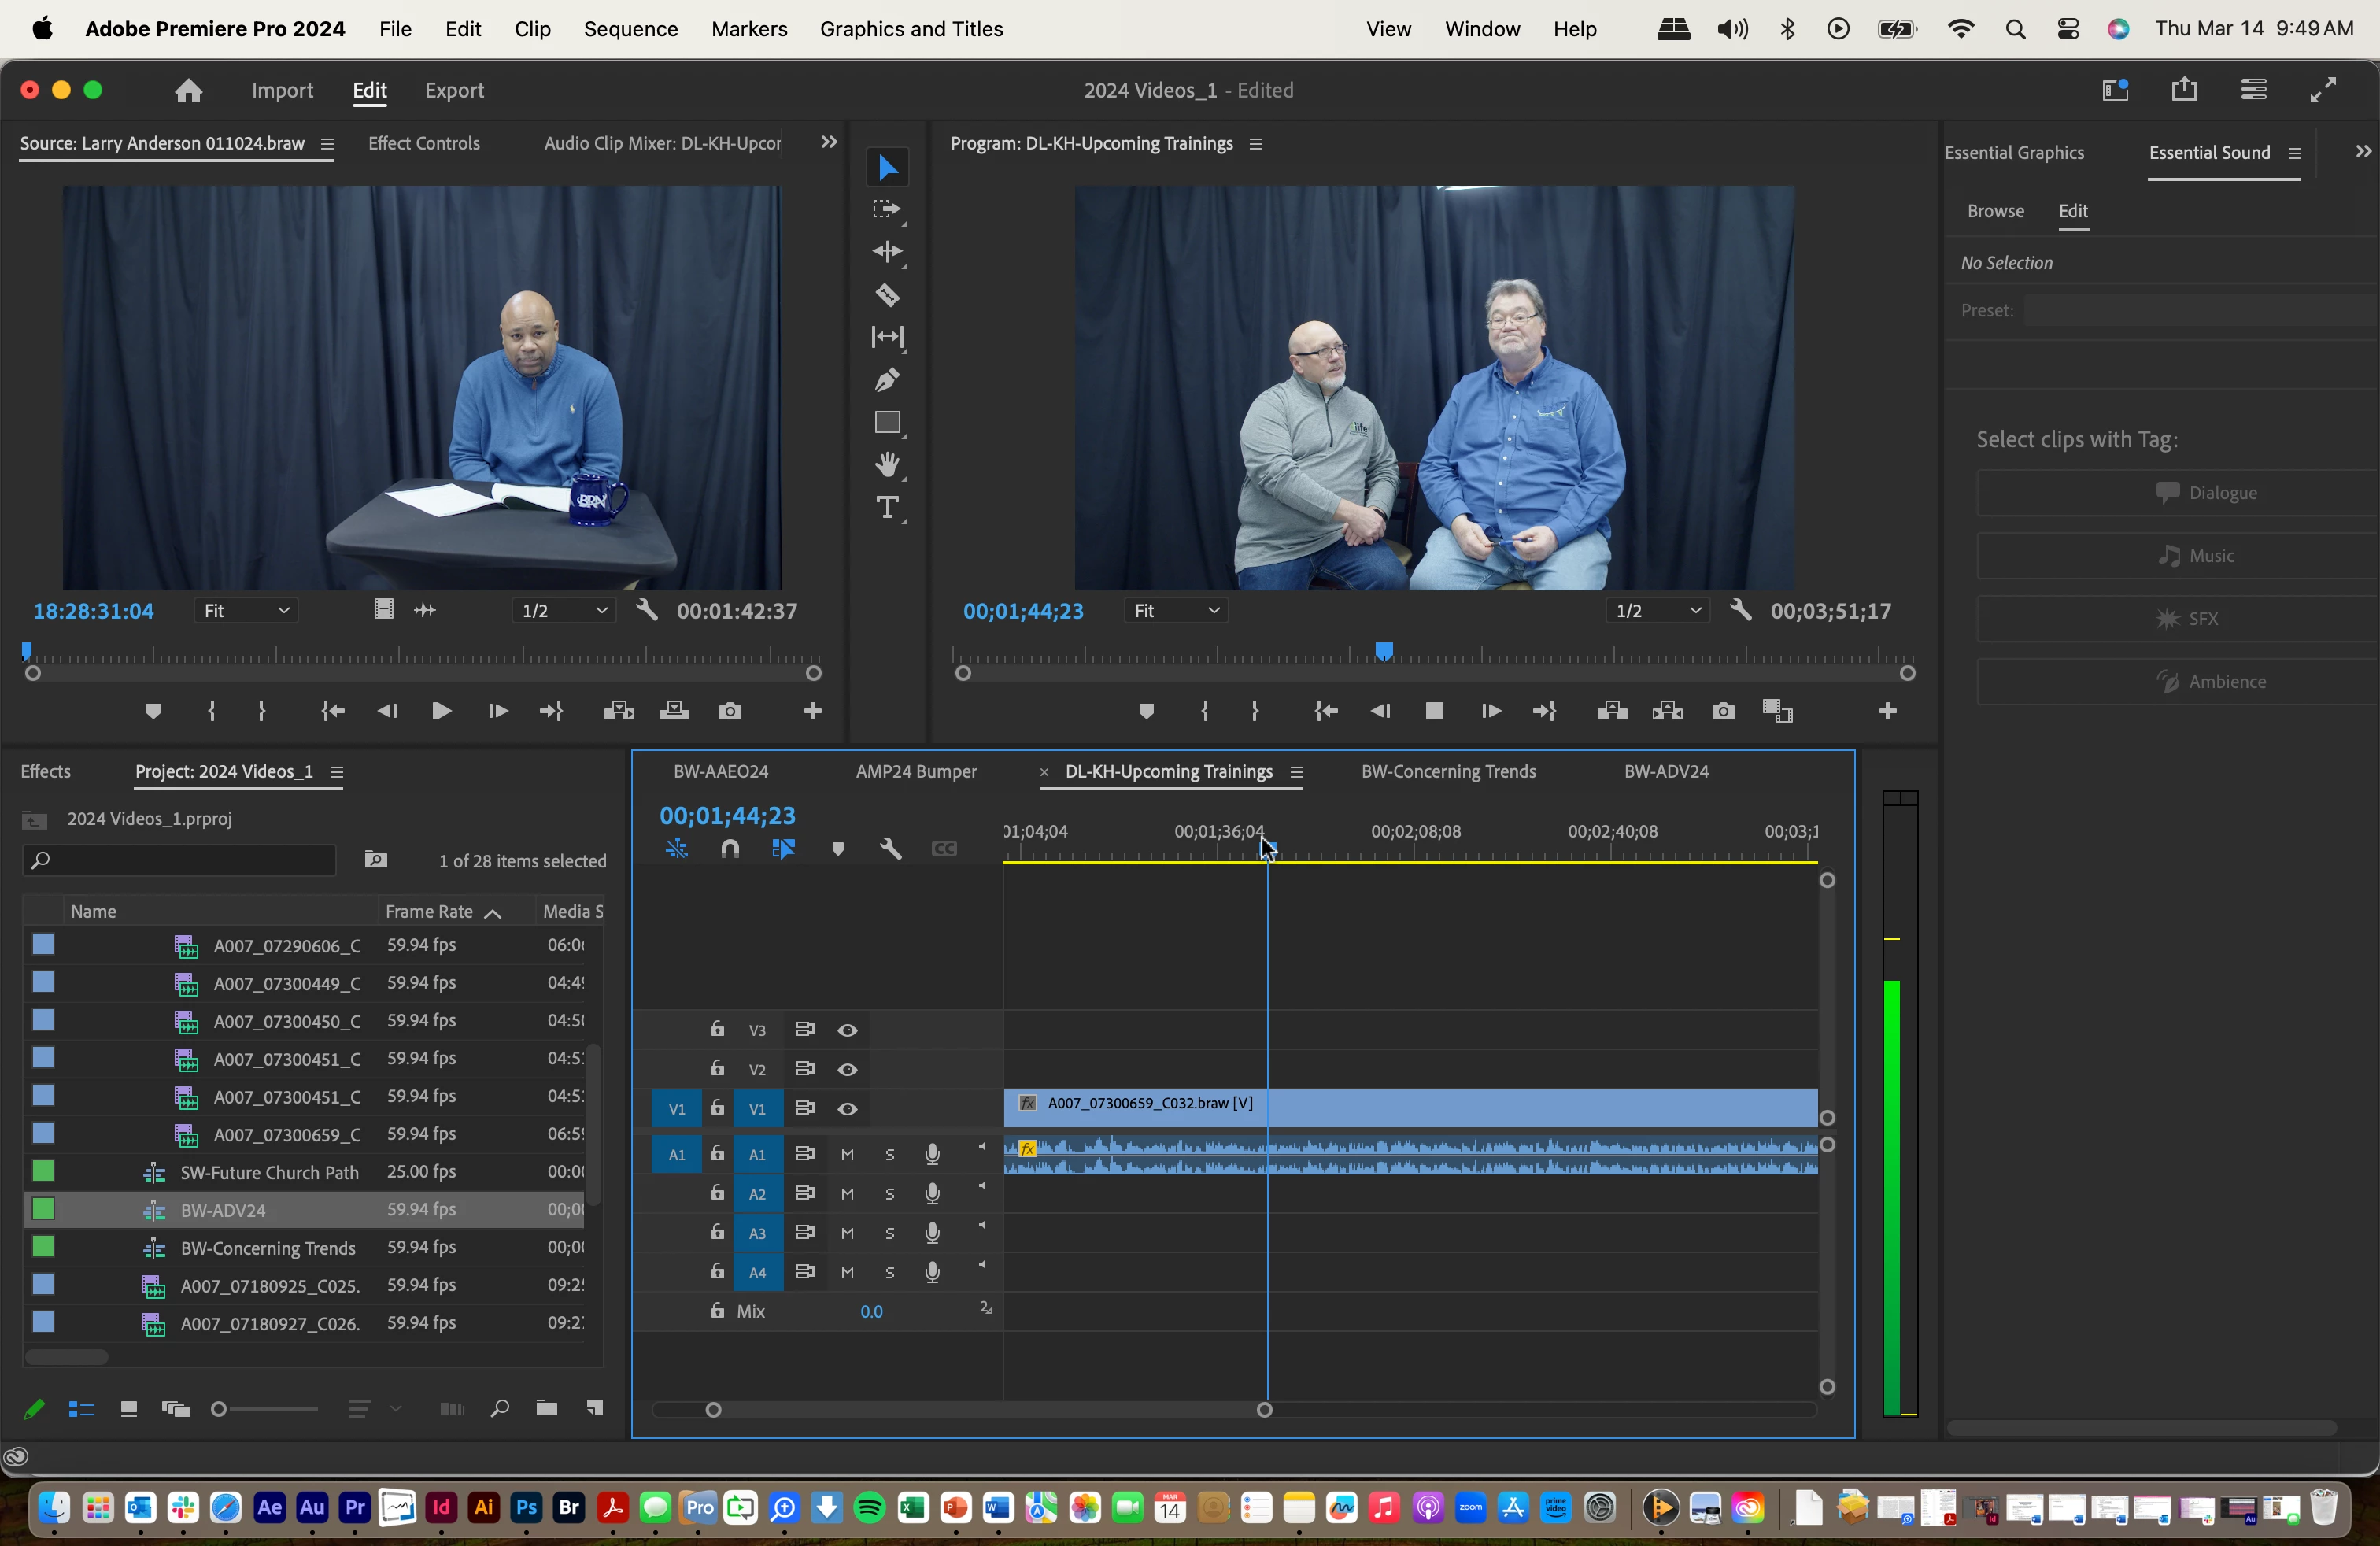Open Source monitor playback resolution 1/2 dropdown
The width and height of the screenshot is (2380, 1546).
click(564, 611)
